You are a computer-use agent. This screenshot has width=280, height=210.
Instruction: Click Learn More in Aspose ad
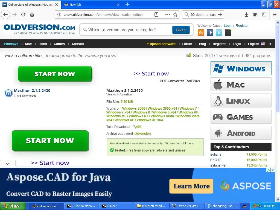pos(191,186)
